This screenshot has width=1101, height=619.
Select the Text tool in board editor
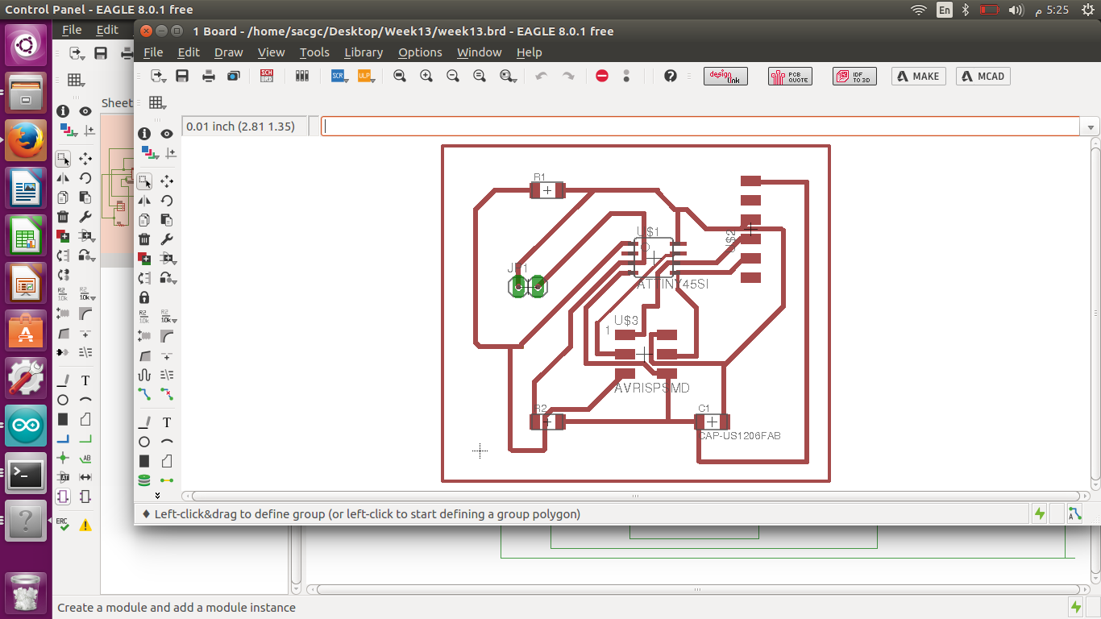pyautogui.click(x=167, y=422)
